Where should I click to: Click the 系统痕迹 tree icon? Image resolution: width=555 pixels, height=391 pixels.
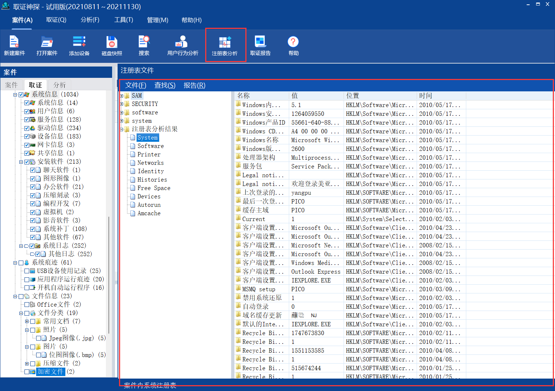[x=27, y=262]
